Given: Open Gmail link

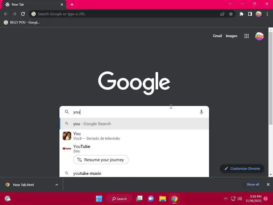Looking at the screenshot, I should [x=217, y=36].
